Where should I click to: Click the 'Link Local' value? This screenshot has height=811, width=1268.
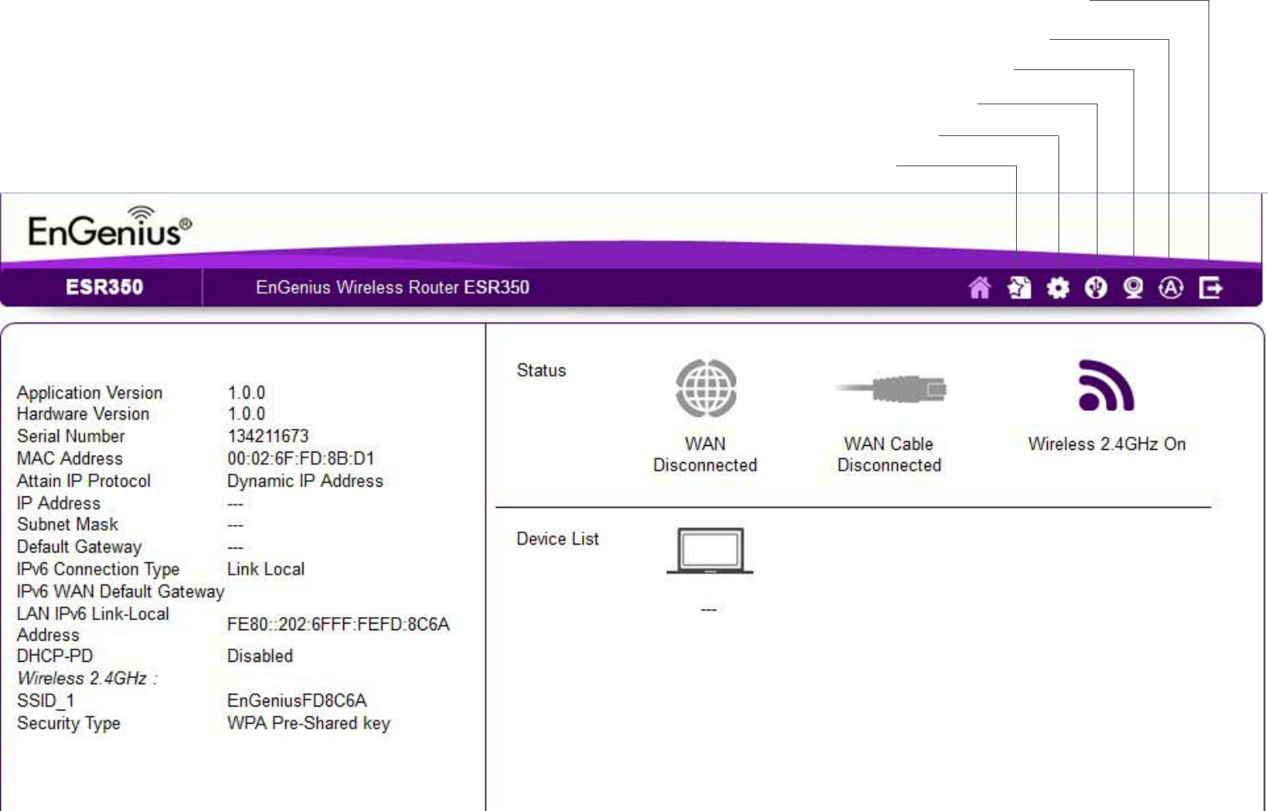pyautogui.click(x=266, y=569)
